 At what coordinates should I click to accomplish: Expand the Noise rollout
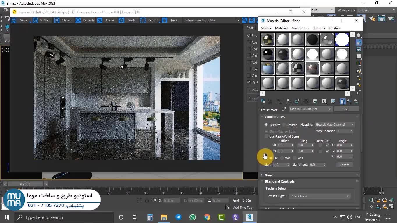pos(269,175)
